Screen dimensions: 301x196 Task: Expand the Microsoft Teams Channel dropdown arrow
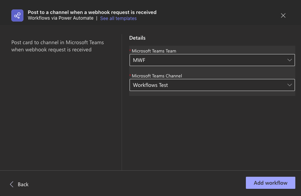point(290,85)
